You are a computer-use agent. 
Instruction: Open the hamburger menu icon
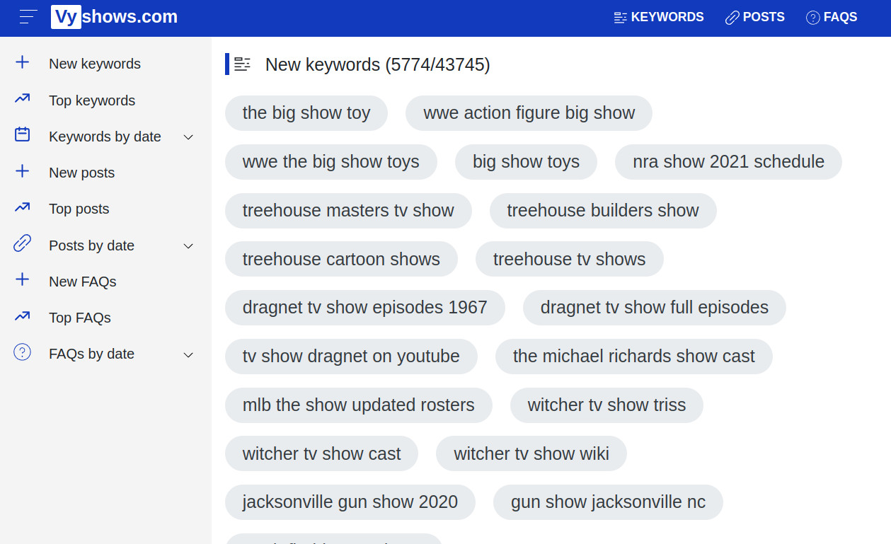[27, 17]
